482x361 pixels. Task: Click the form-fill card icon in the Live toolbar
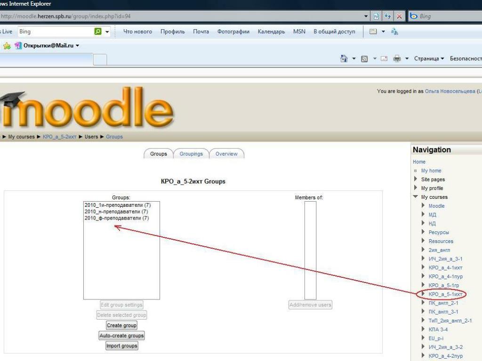(x=373, y=31)
